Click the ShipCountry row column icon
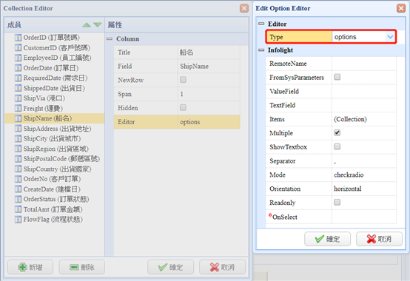Screen dimensions: 410x281 (x=18, y=169)
